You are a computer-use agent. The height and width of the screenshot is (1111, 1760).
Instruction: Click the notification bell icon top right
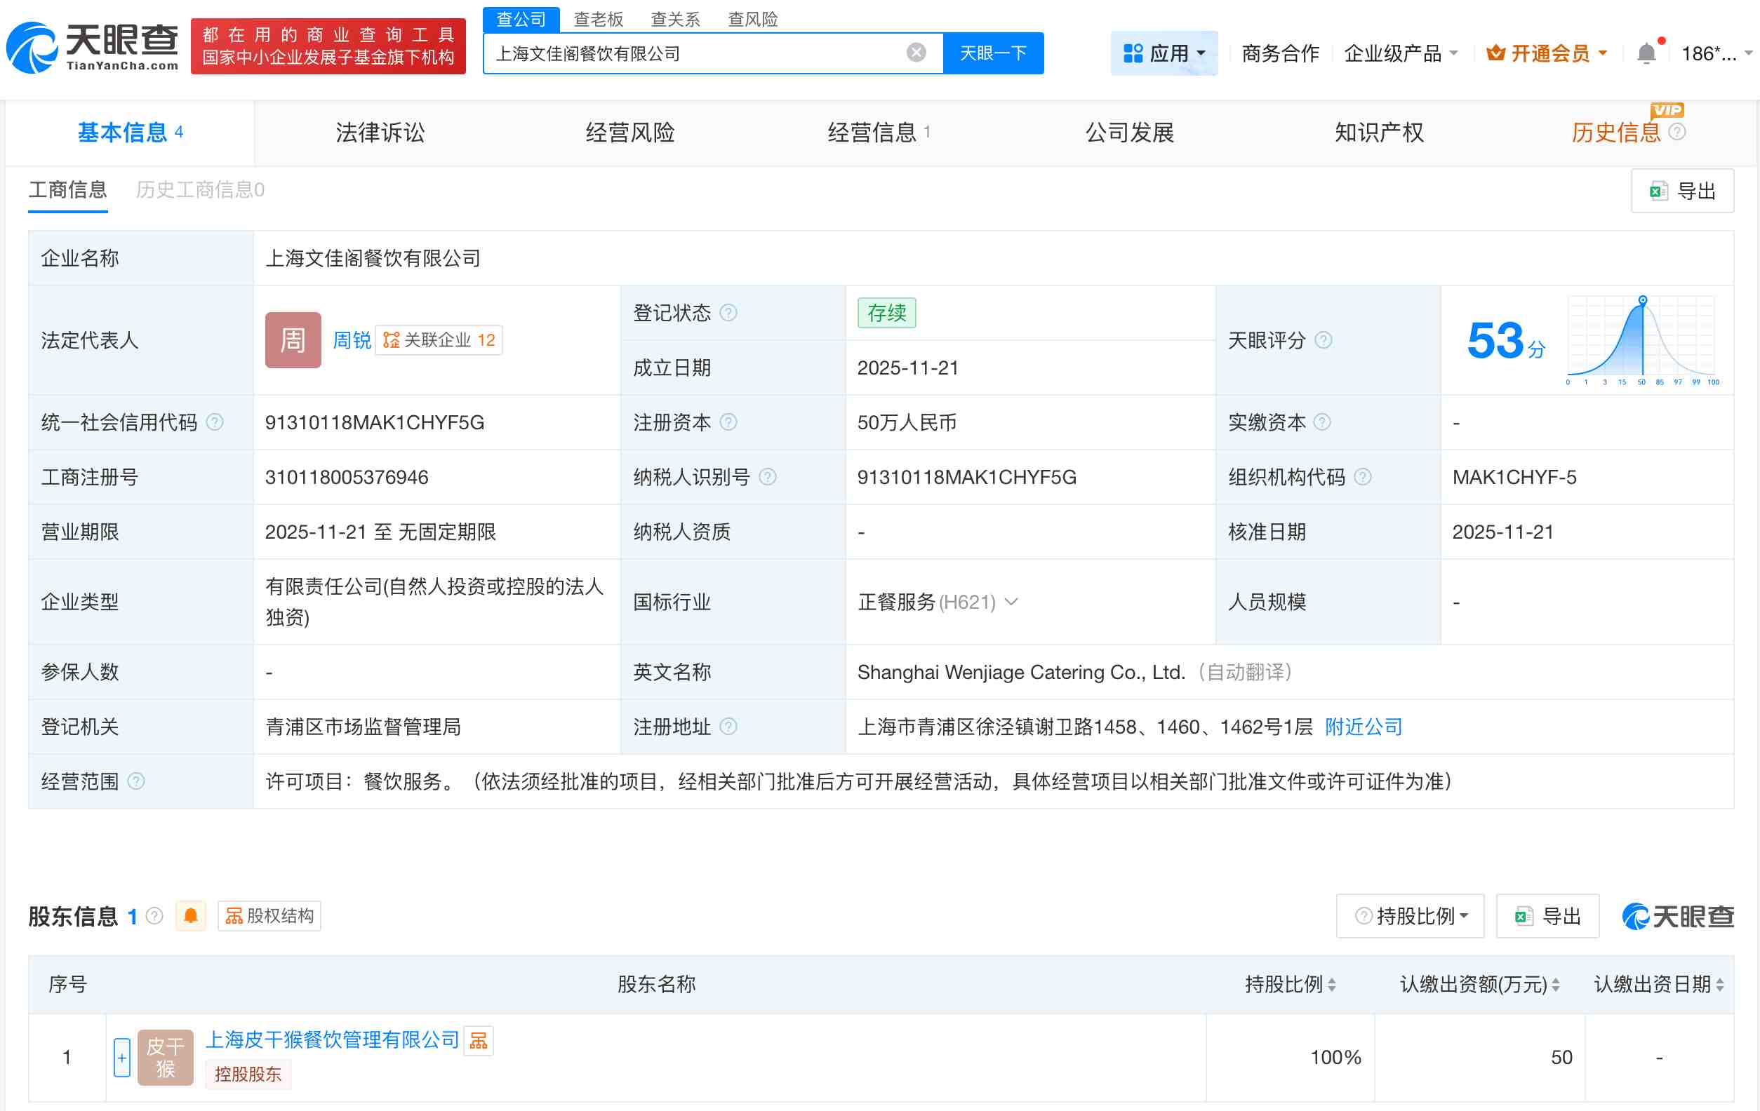pyautogui.click(x=1646, y=53)
